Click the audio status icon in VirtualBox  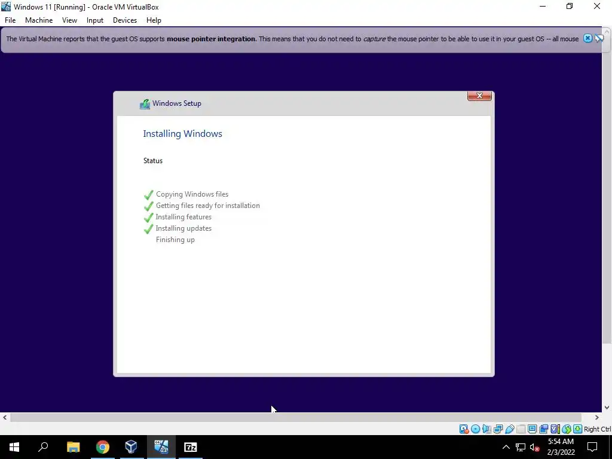[486, 429]
